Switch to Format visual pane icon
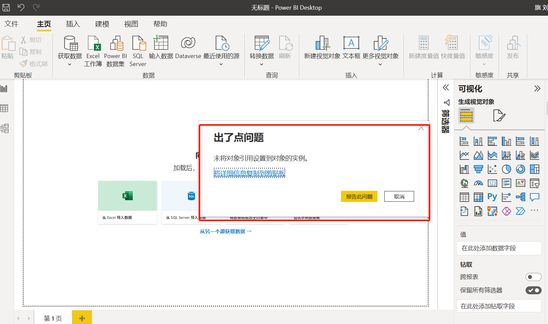The height and width of the screenshot is (324, 548). pos(499,115)
